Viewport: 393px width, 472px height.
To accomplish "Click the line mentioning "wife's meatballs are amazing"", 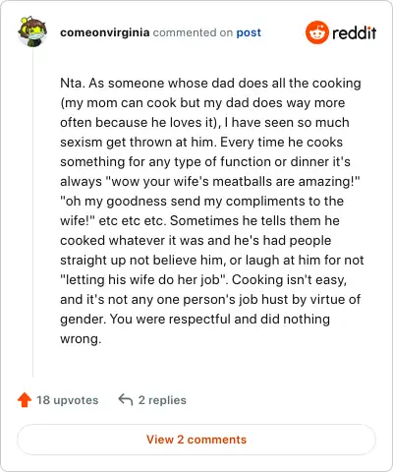I will [x=210, y=181].
